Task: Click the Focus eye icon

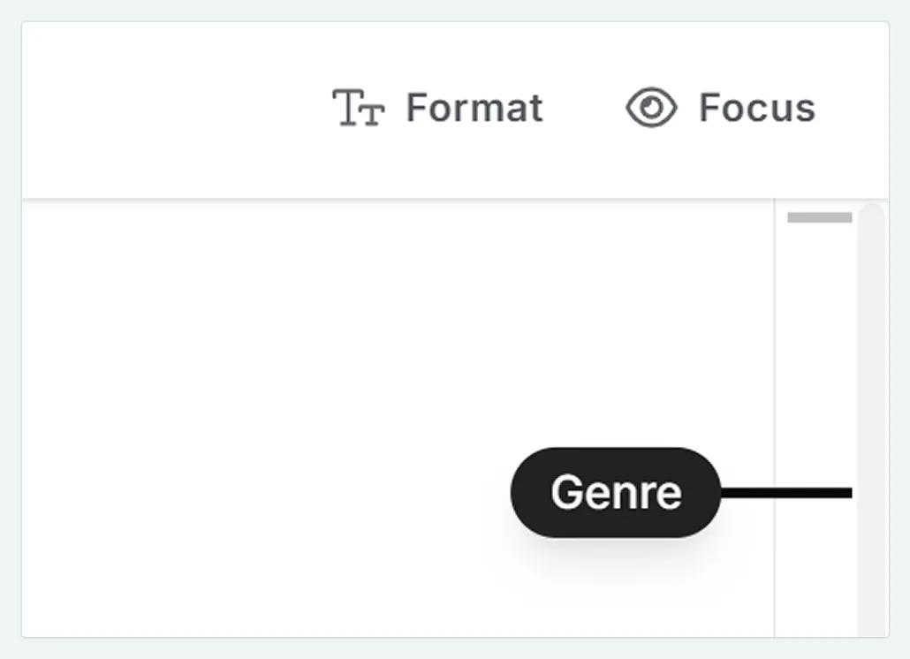Action: click(x=651, y=108)
